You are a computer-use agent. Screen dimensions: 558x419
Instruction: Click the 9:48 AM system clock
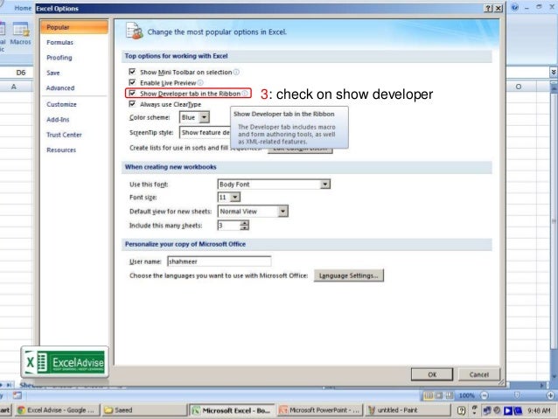(x=539, y=410)
